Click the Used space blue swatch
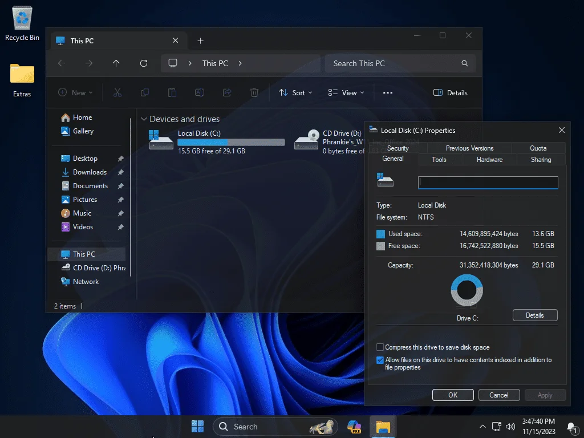 coord(380,234)
